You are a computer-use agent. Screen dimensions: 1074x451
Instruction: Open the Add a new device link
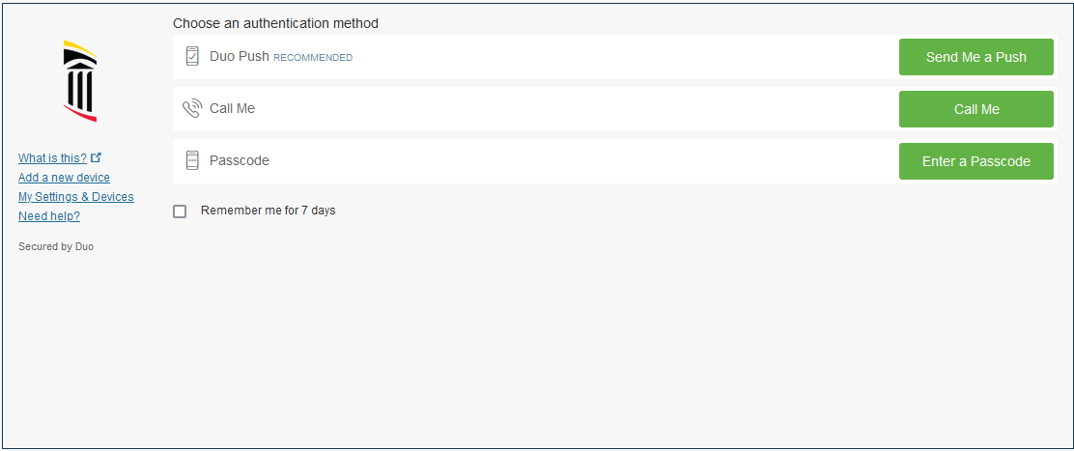tap(64, 178)
